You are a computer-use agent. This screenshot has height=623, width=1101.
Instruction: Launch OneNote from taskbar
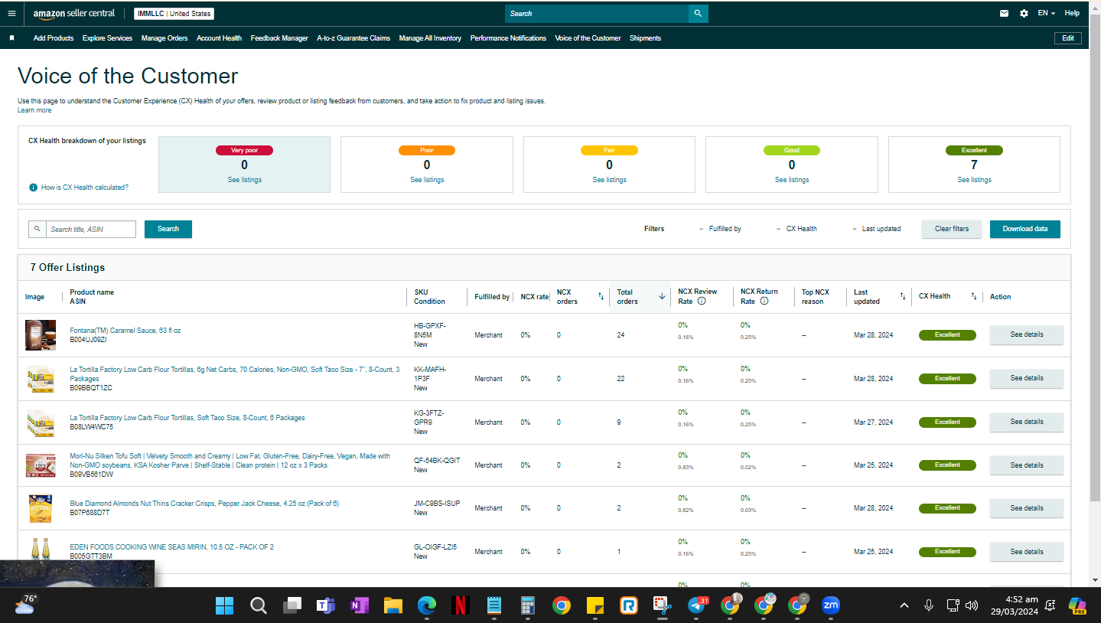click(360, 605)
